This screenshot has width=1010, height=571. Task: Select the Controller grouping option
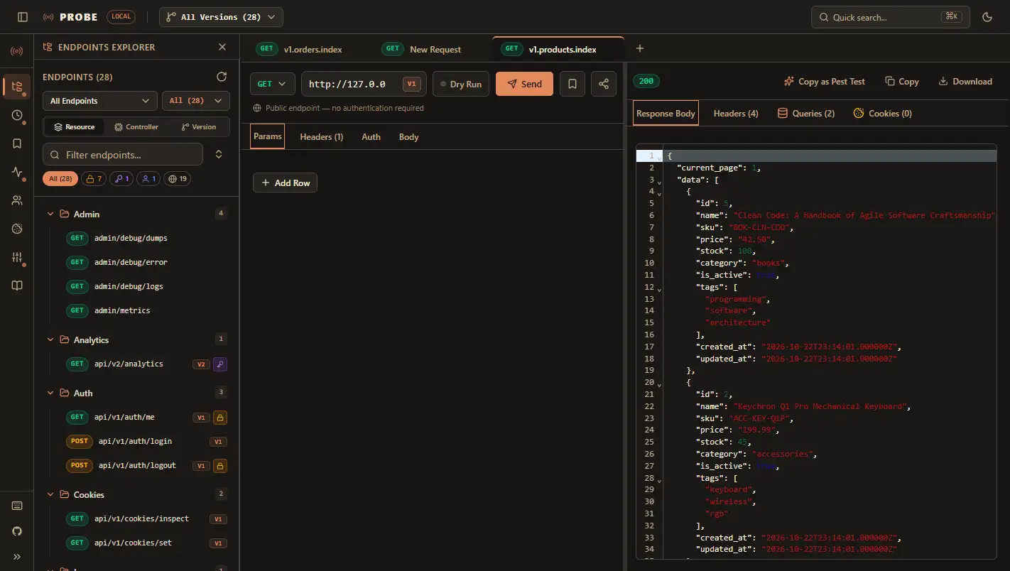(136, 126)
